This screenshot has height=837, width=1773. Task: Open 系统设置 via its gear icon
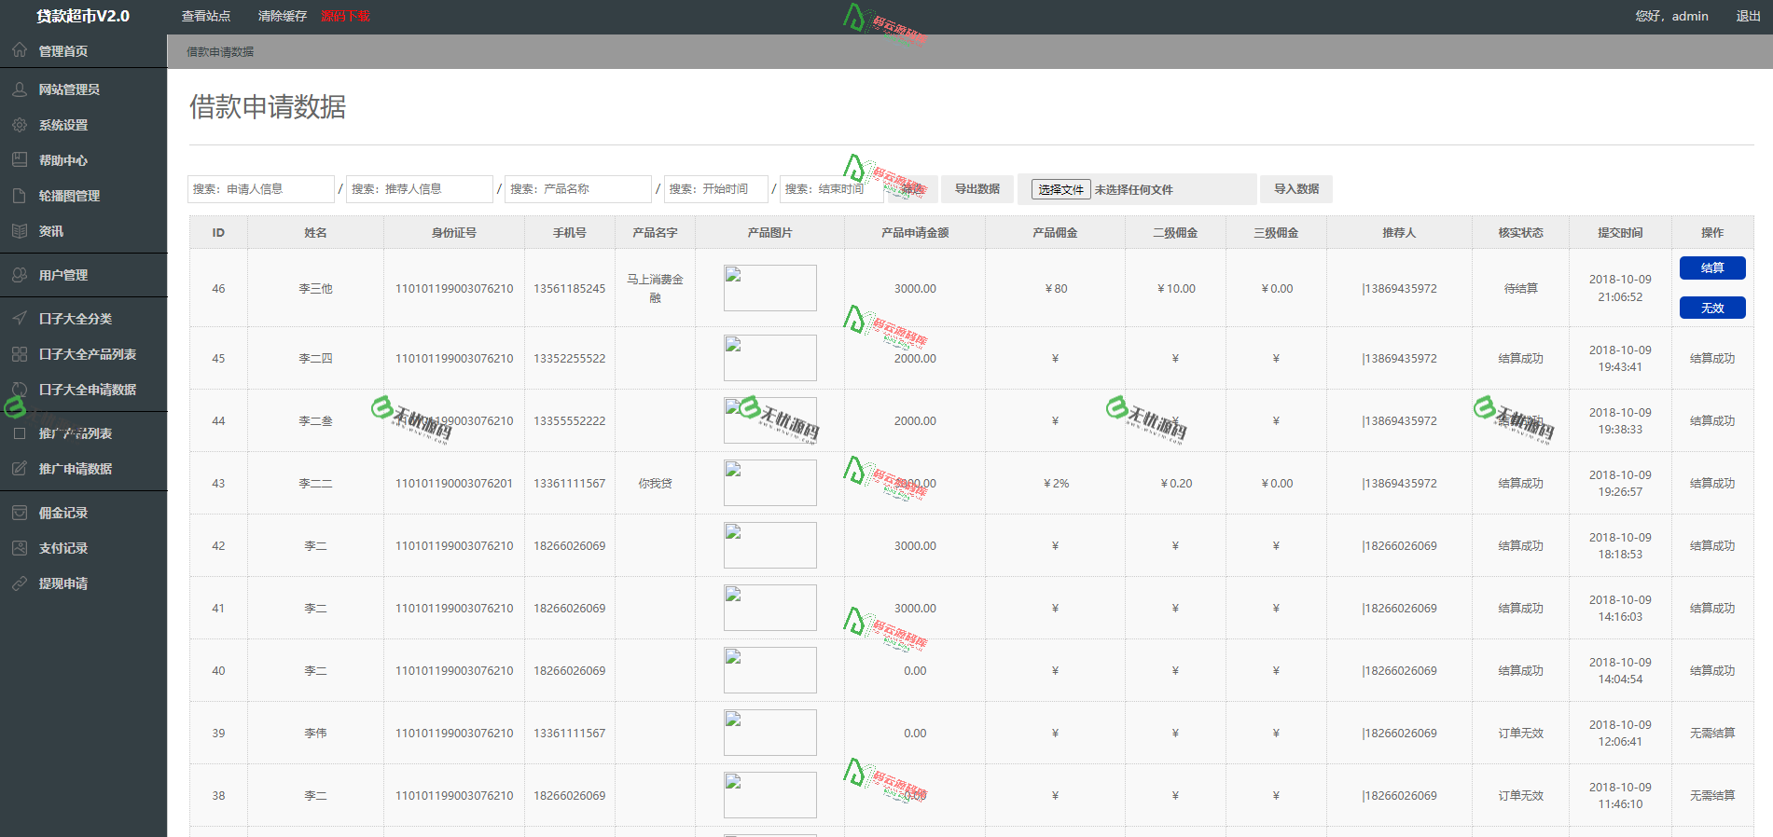[x=20, y=125]
